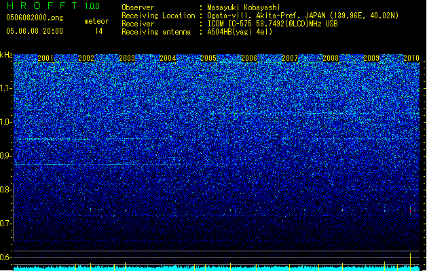427x271 pixels.
Task: Click the meteor count value 14
Action: pyautogui.click(x=99, y=31)
